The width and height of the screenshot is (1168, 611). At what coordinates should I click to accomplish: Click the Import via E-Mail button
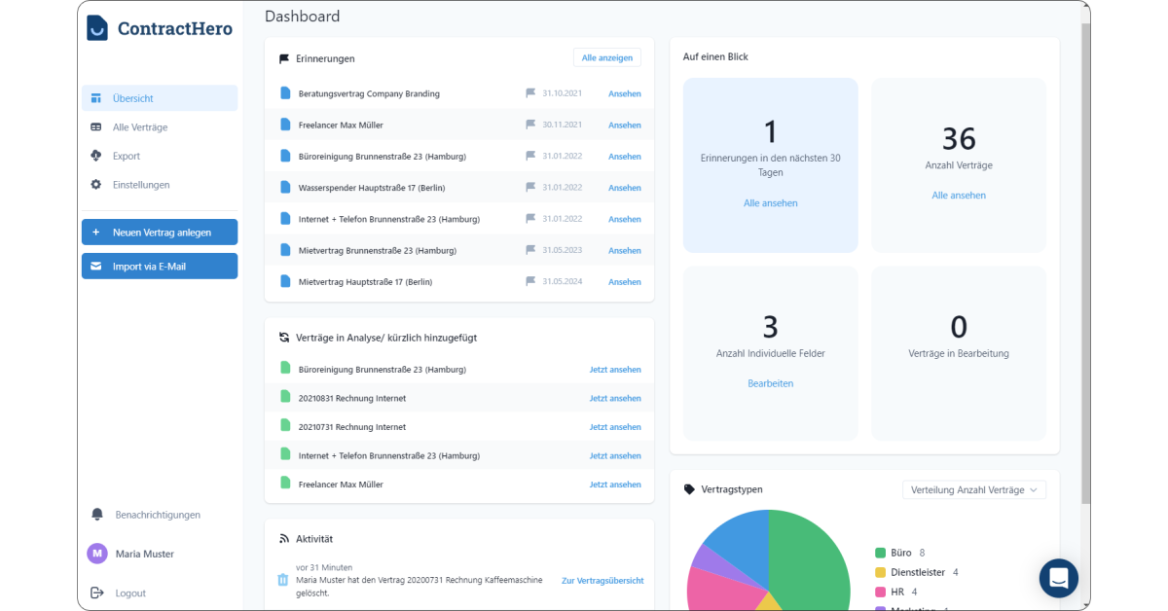[x=159, y=265]
